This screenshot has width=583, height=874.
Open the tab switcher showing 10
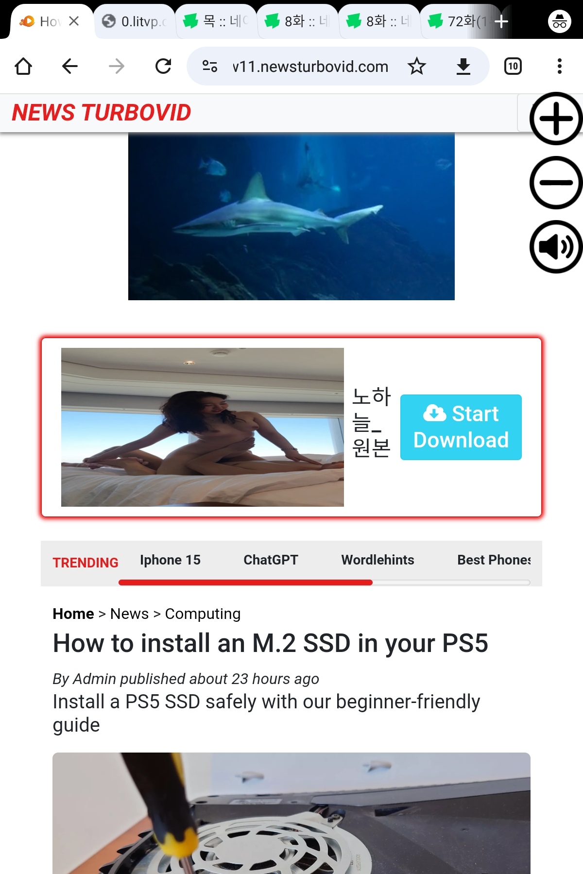click(513, 66)
